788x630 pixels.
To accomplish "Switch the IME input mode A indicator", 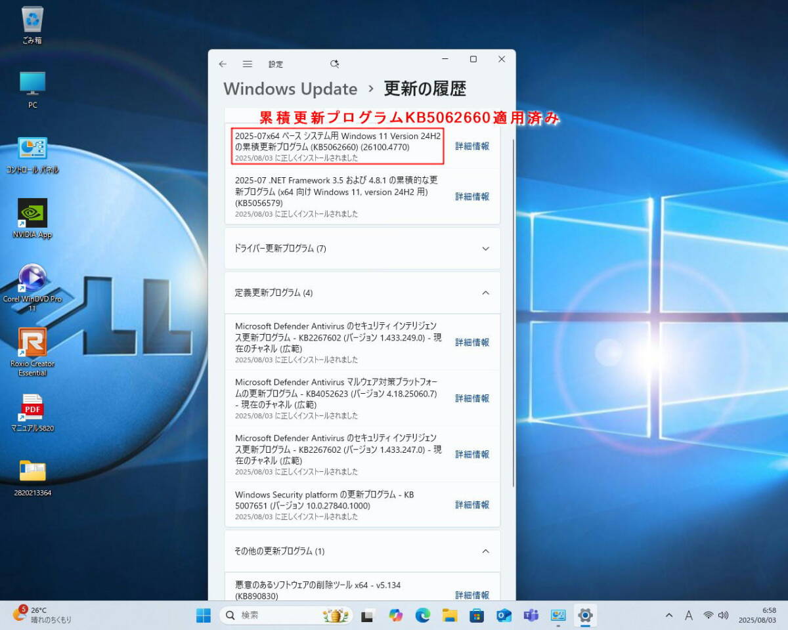I will [x=689, y=616].
